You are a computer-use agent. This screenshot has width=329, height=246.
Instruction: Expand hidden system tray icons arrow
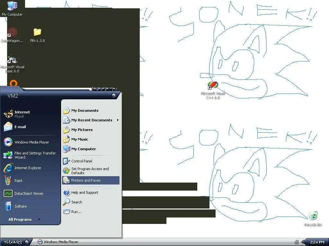[303, 242]
